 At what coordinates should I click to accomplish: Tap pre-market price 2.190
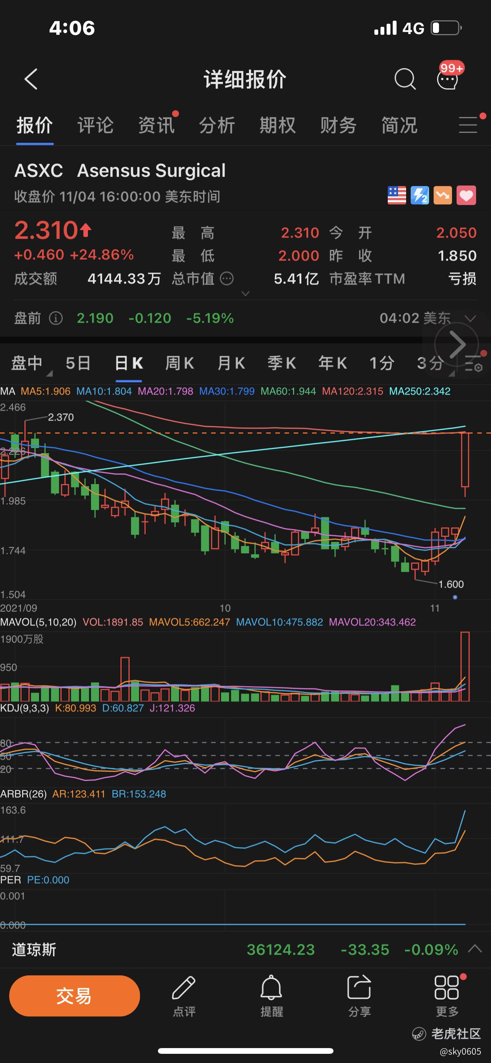pos(95,318)
